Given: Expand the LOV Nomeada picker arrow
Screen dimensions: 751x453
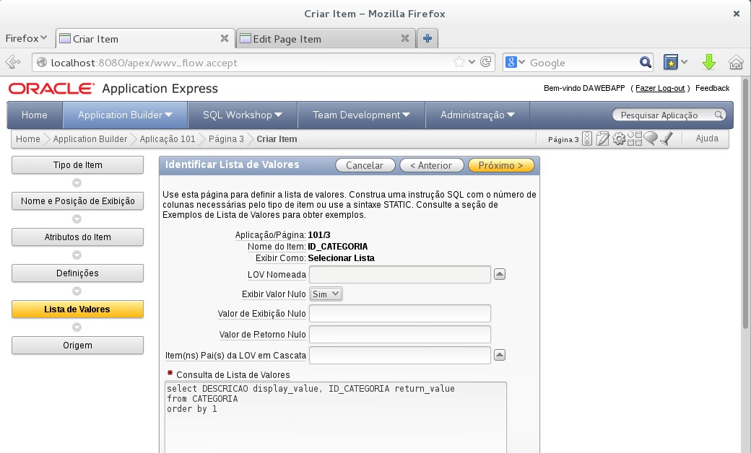Looking at the screenshot, I should [500, 274].
